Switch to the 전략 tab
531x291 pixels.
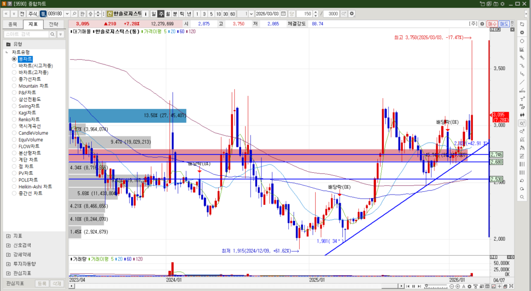click(x=53, y=24)
